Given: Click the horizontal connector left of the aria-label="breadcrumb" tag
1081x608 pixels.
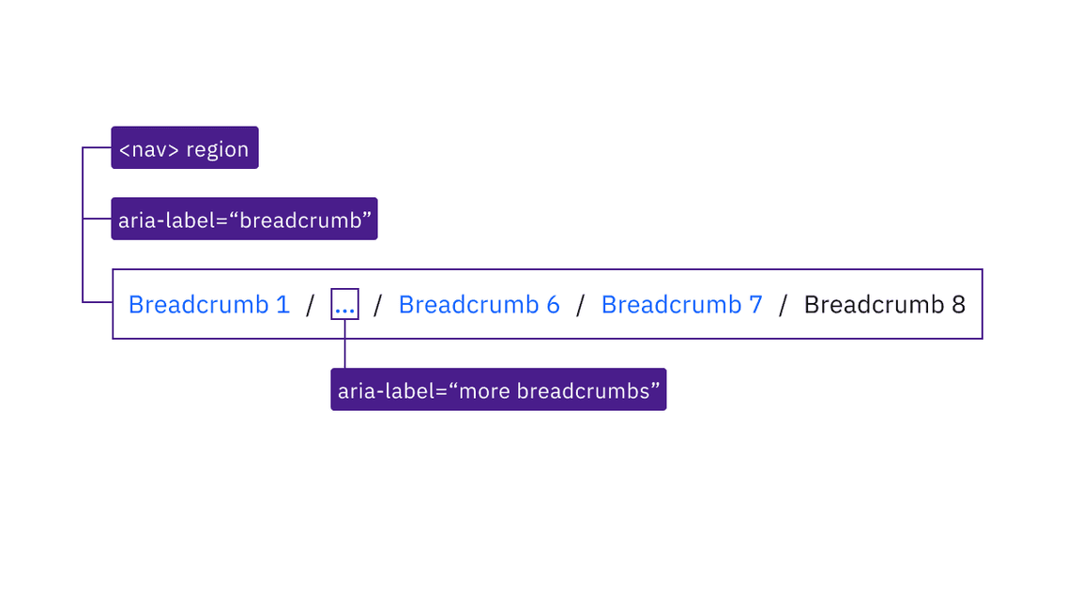Looking at the screenshot, I should click(97, 219).
